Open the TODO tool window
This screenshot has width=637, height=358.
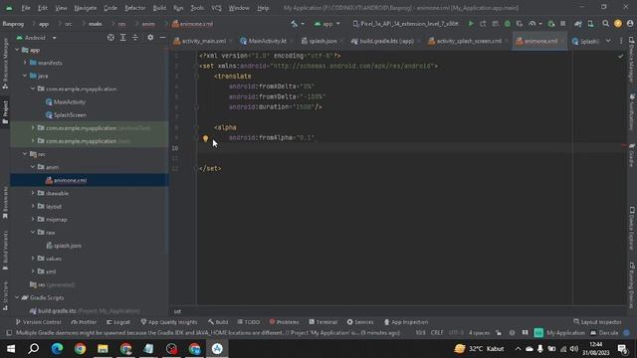[x=248, y=322]
